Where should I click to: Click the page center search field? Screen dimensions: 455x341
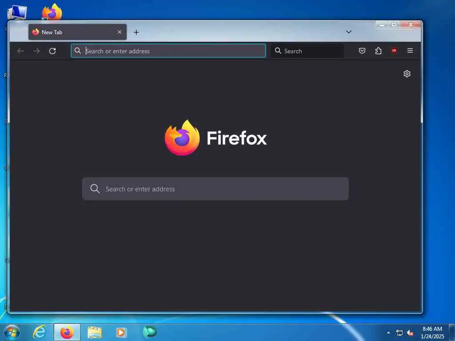click(216, 189)
